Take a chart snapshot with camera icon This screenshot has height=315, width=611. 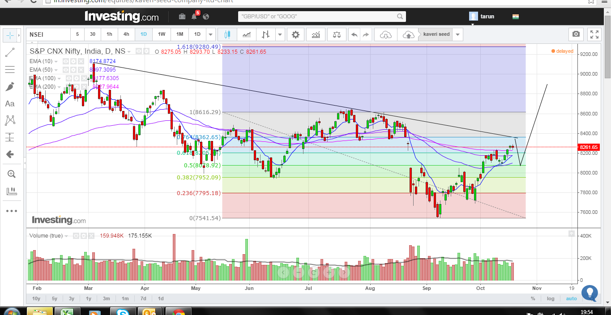[576, 34]
